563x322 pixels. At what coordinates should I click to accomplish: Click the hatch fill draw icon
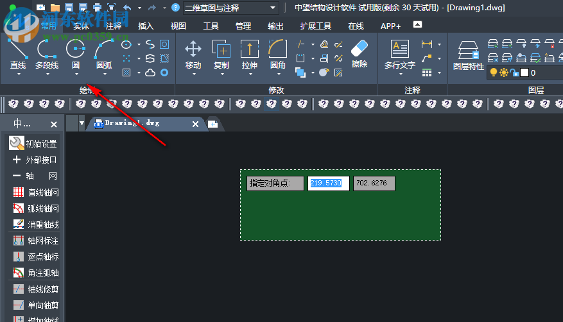coord(126,72)
